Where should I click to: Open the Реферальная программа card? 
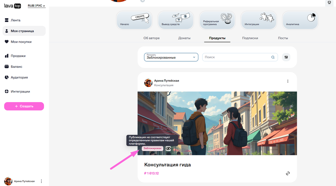point(217,20)
